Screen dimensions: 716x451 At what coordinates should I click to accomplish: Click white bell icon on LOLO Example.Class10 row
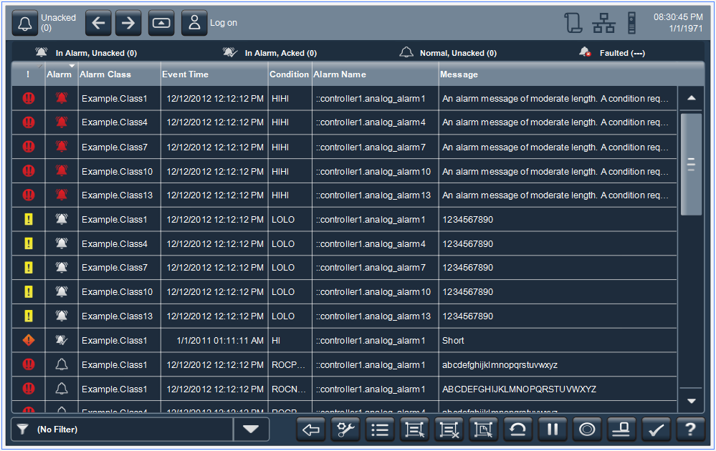[62, 292]
